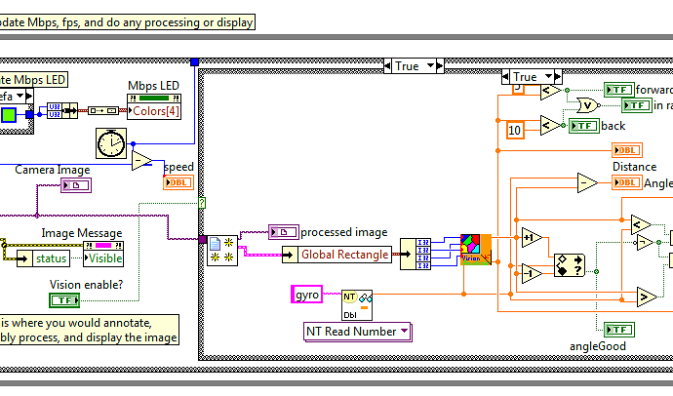Image resolution: width=673 pixels, height=396 pixels.
Task: Select the 'processed image' label
Action: pyautogui.click(x=343, y=232)
